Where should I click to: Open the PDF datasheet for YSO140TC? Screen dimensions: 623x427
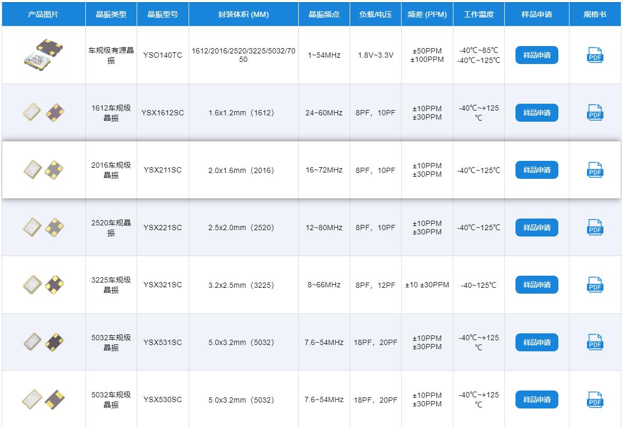tap(595, 55)
